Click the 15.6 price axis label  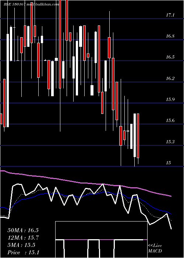pyautogui.click(x=170, y=121)
